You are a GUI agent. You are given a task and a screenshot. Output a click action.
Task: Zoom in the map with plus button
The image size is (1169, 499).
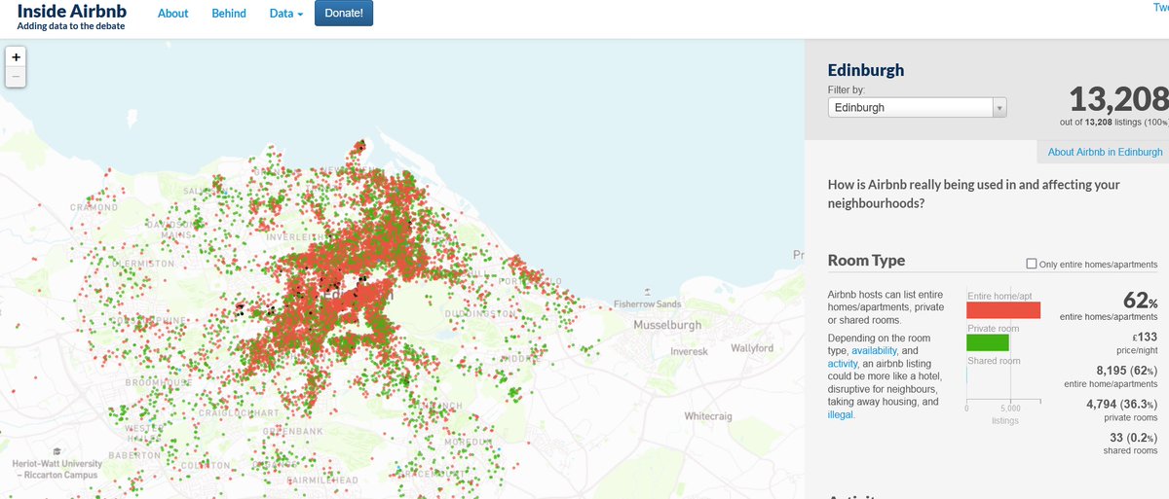16,56
